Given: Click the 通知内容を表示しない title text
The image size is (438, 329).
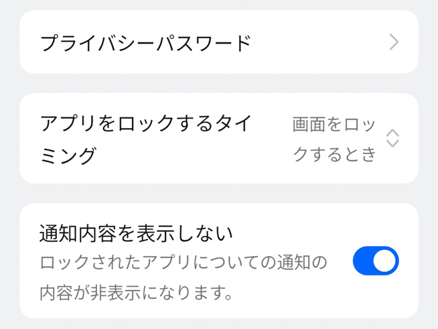Looking at the screenshot, I should click(x=136, y=233).
